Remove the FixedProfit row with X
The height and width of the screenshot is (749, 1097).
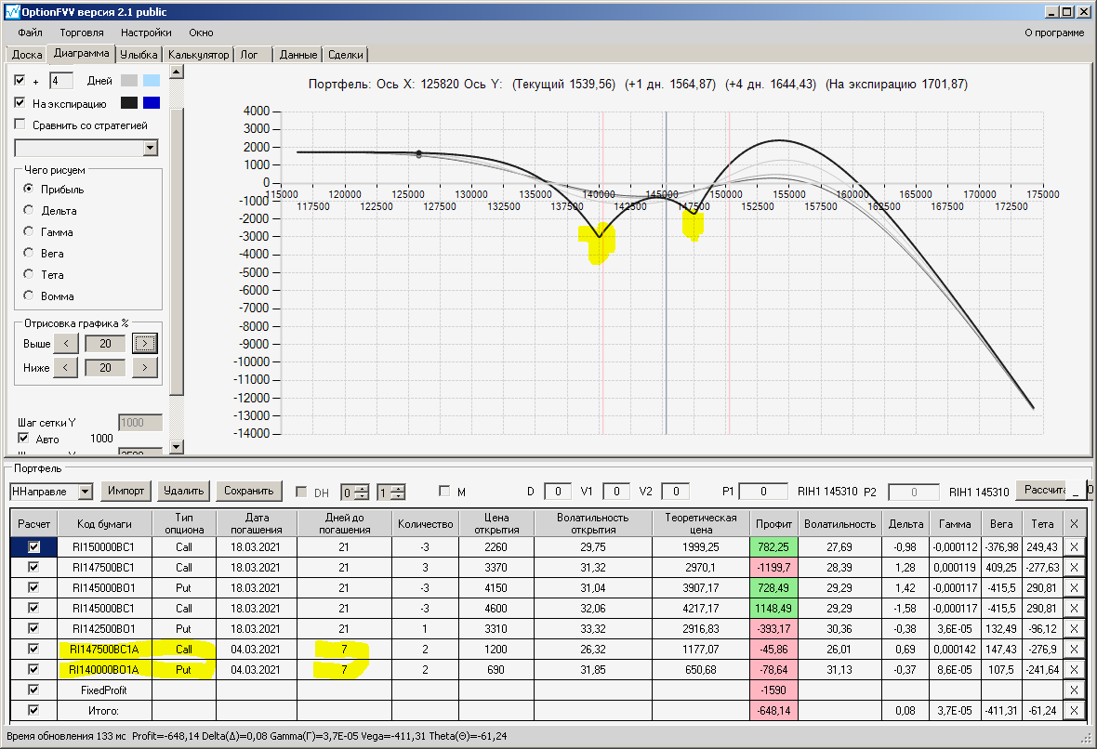1074,690
